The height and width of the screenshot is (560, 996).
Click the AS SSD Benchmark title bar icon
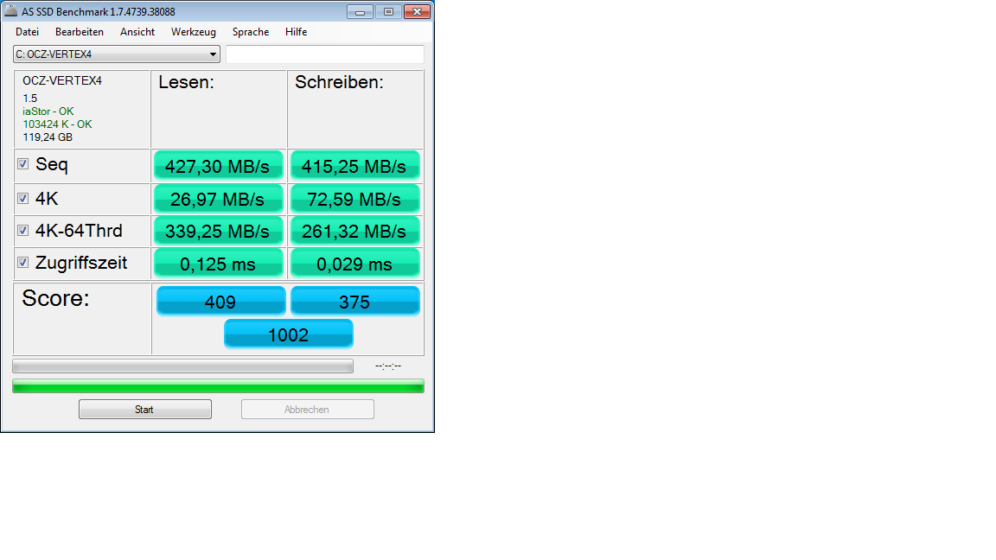click(10, 10)
